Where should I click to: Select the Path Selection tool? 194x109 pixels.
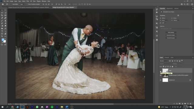point(5,31)
